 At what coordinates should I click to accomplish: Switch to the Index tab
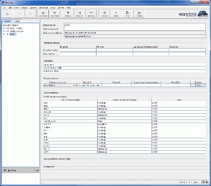click(x=17, y=21)
